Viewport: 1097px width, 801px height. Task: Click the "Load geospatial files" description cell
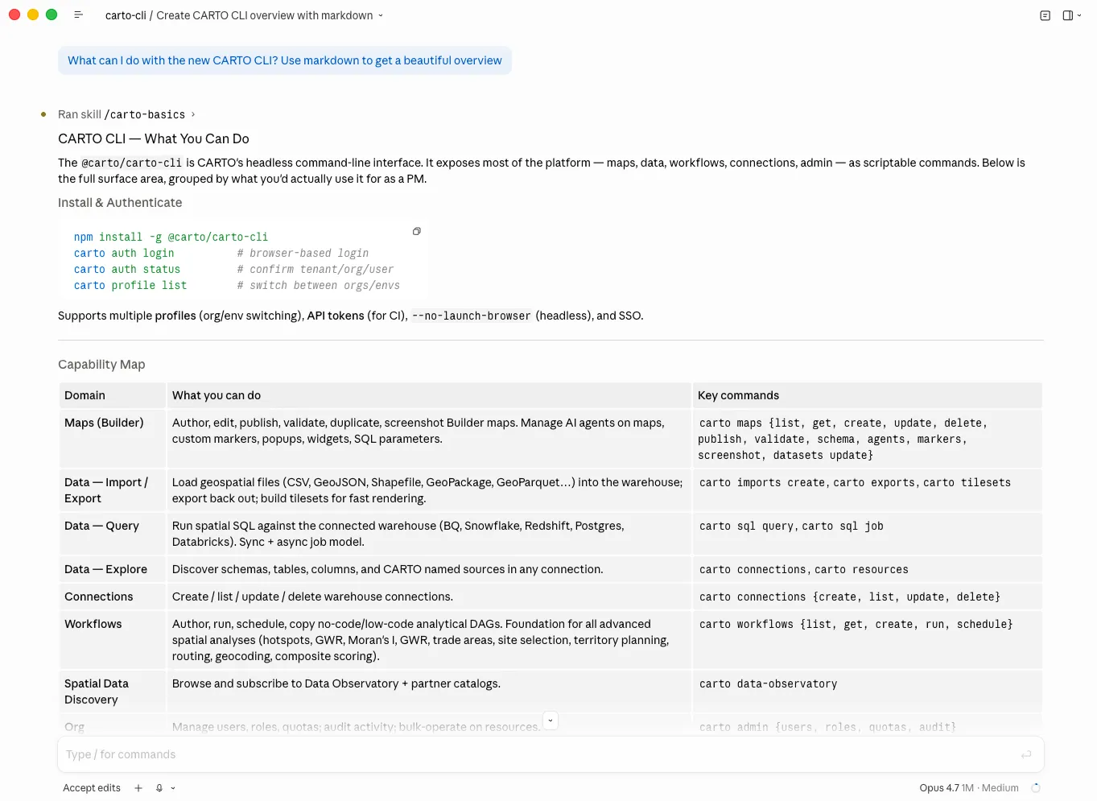click(429, 490)
